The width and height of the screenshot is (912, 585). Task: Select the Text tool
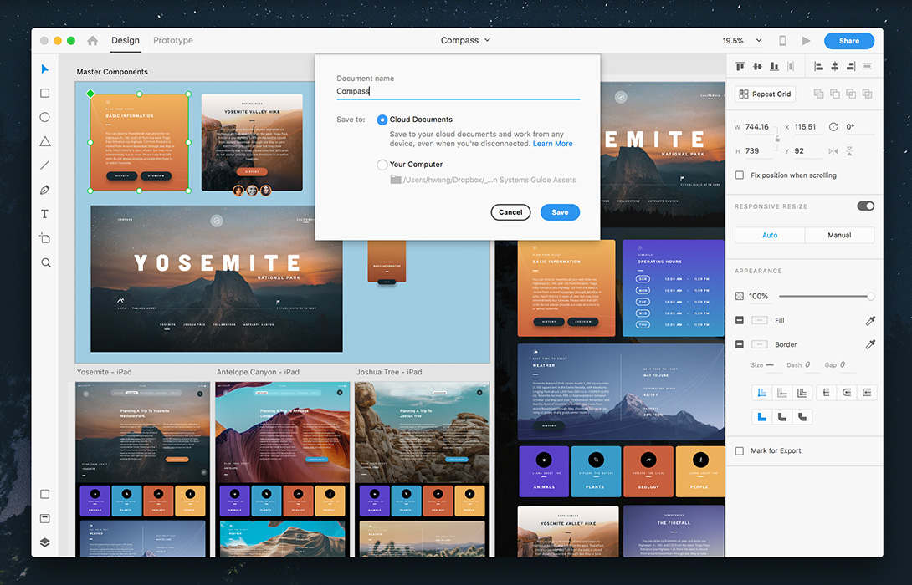45,214
